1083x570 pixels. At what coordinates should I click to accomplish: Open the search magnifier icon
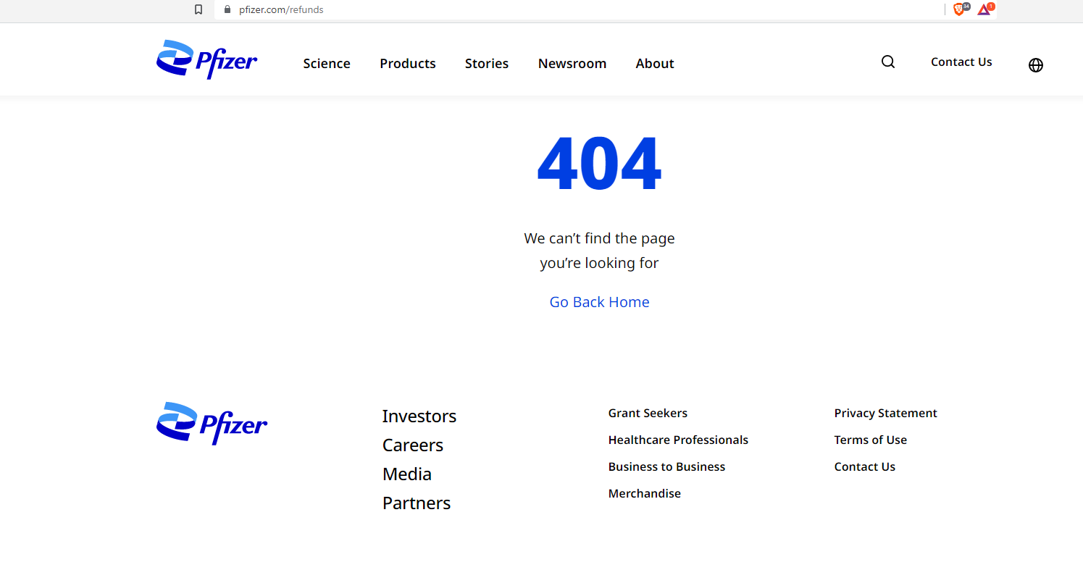point(888,62)
